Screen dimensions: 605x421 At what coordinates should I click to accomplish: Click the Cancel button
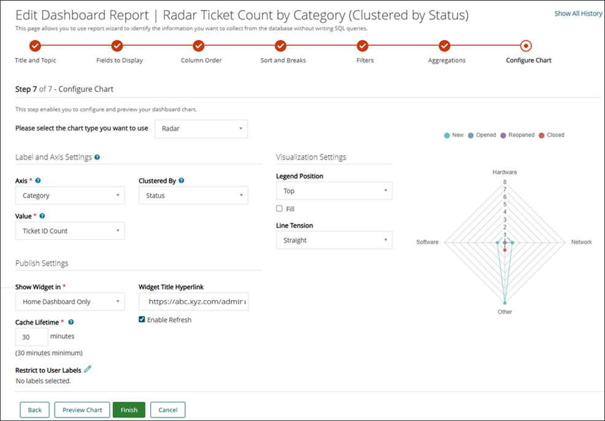pos(168,410)
